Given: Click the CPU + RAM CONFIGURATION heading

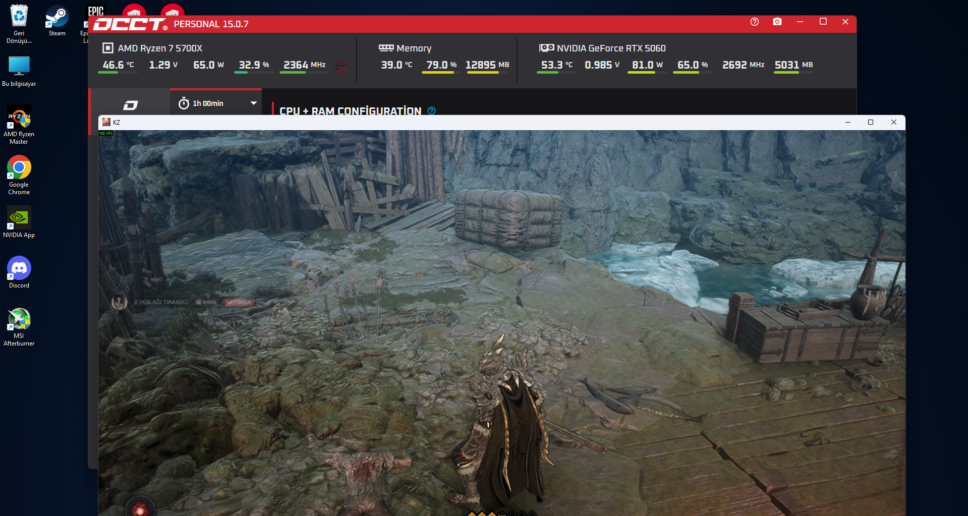Looking at the screenshot, I should click(x=351, y=111).
